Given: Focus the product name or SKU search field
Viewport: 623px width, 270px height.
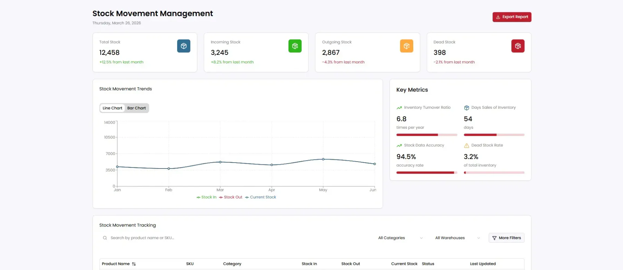Looking at the screenshot, I should tap(235, 238).
